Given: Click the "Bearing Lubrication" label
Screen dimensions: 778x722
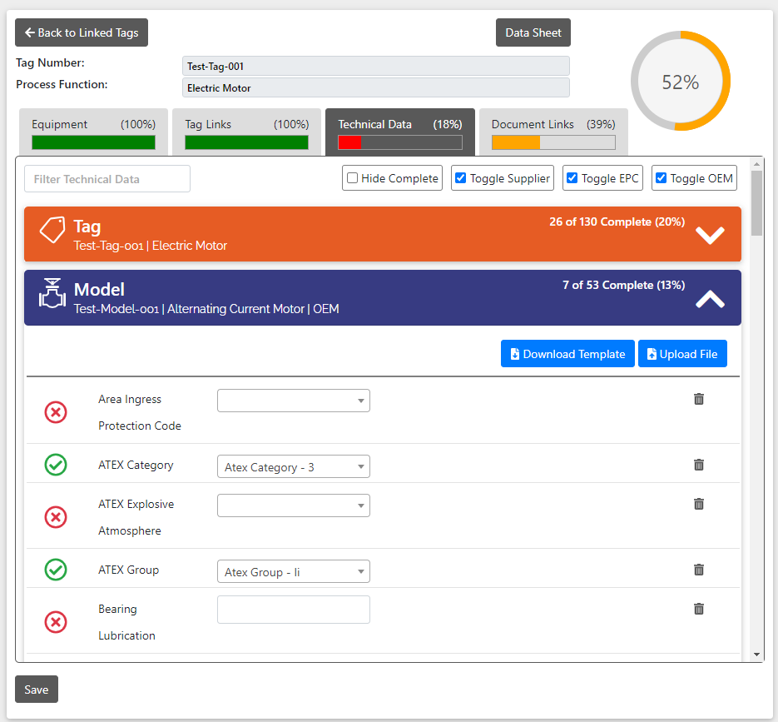Looking at the screenshot, I should [126, 622].
